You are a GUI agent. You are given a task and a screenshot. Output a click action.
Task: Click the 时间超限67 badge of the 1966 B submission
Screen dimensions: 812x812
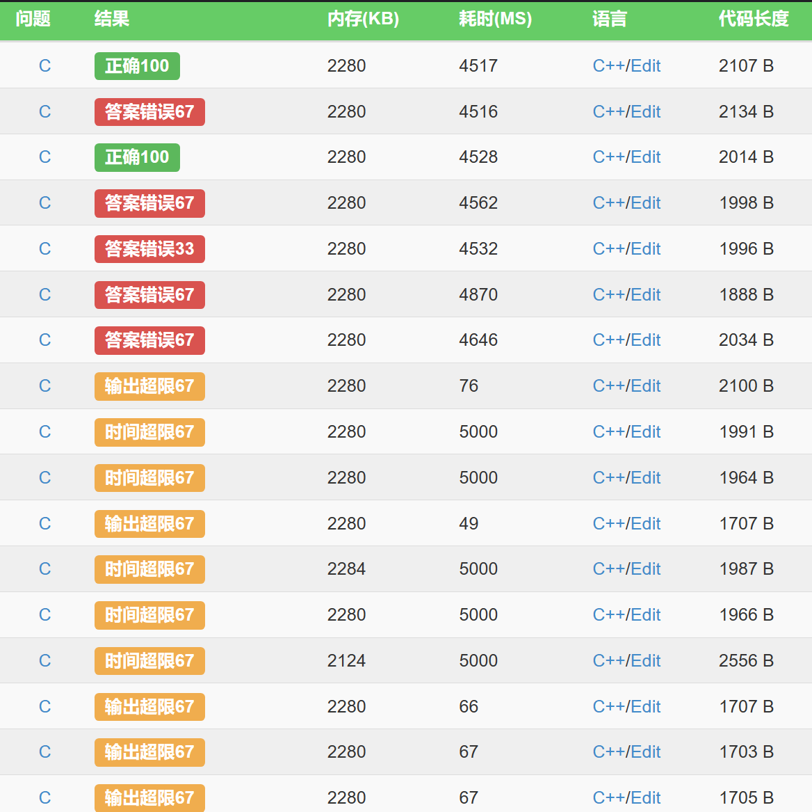point(149,614)
